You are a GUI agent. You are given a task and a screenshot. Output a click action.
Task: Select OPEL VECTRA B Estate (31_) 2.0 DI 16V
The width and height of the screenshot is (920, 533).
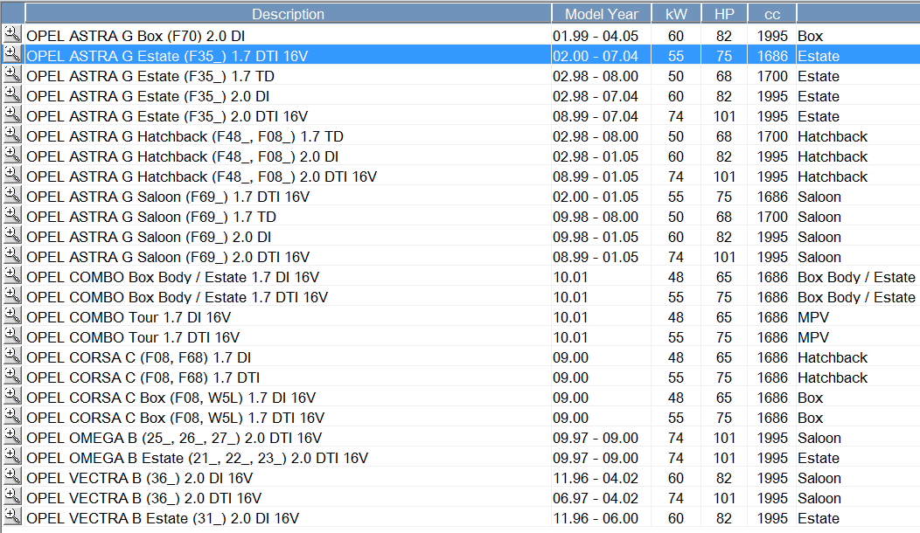(x=163, y=518)
